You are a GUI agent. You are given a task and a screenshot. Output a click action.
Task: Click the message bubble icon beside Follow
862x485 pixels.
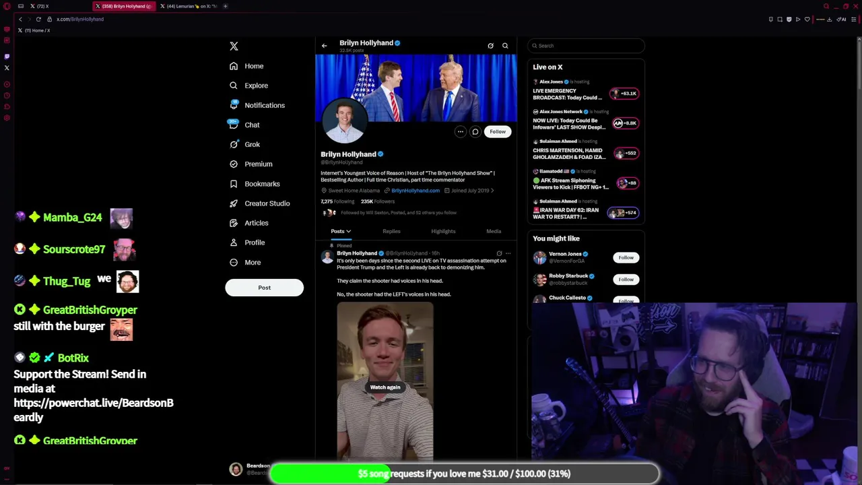point(475,132)
